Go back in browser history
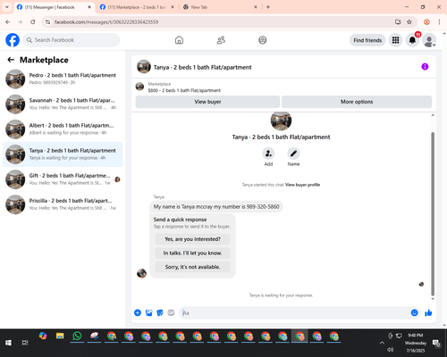The height and width of the screenshot is (357, 447). 8,22
